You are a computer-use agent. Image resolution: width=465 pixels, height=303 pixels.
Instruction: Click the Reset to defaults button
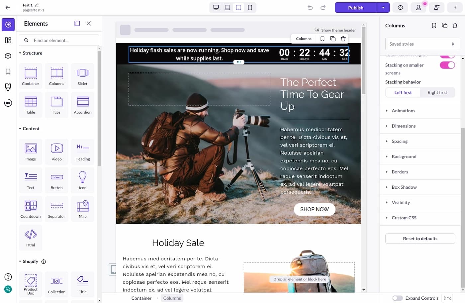[420, 239]
